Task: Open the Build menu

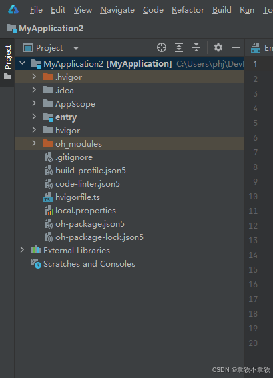Action: [222, 10]
